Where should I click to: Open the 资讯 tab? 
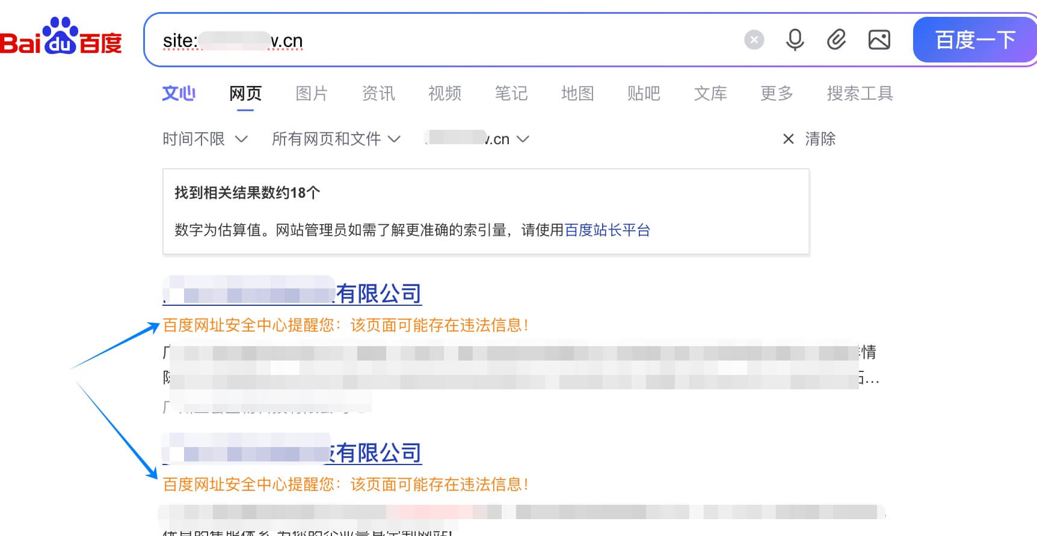[378, 93]
